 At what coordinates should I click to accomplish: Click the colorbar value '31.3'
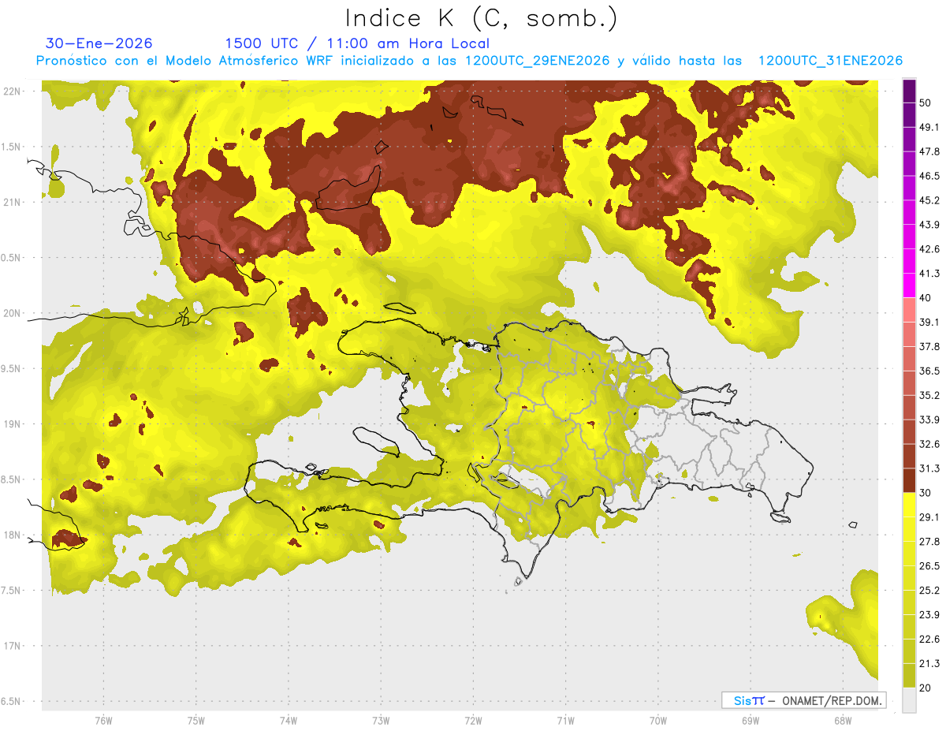(x=929, y=468)
